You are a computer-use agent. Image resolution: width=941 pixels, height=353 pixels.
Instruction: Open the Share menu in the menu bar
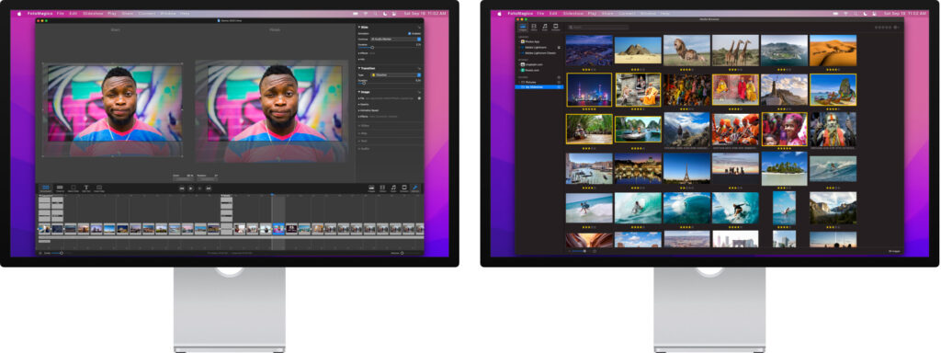(x=128, y=13)
